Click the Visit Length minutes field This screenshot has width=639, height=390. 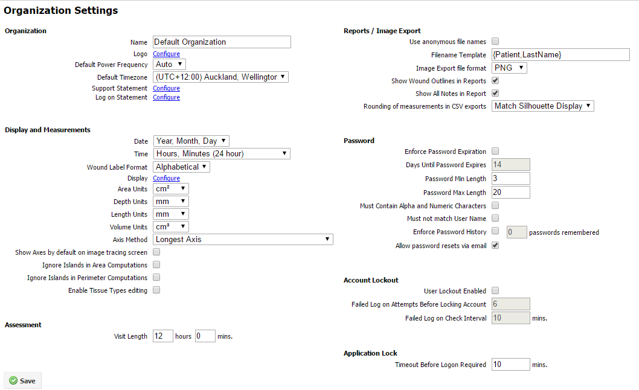pyautogui.click(x=205, y=336)
